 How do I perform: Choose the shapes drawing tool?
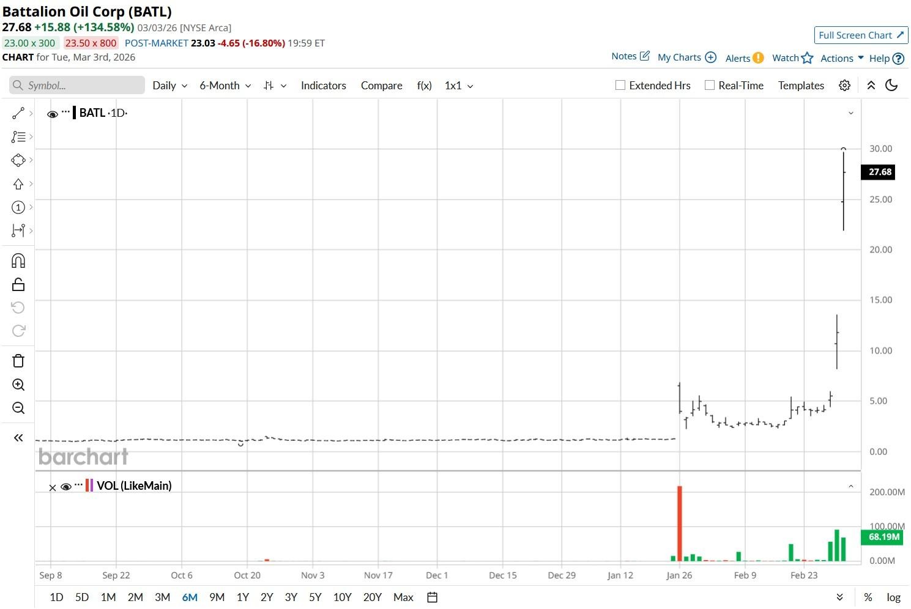(18, 160)
